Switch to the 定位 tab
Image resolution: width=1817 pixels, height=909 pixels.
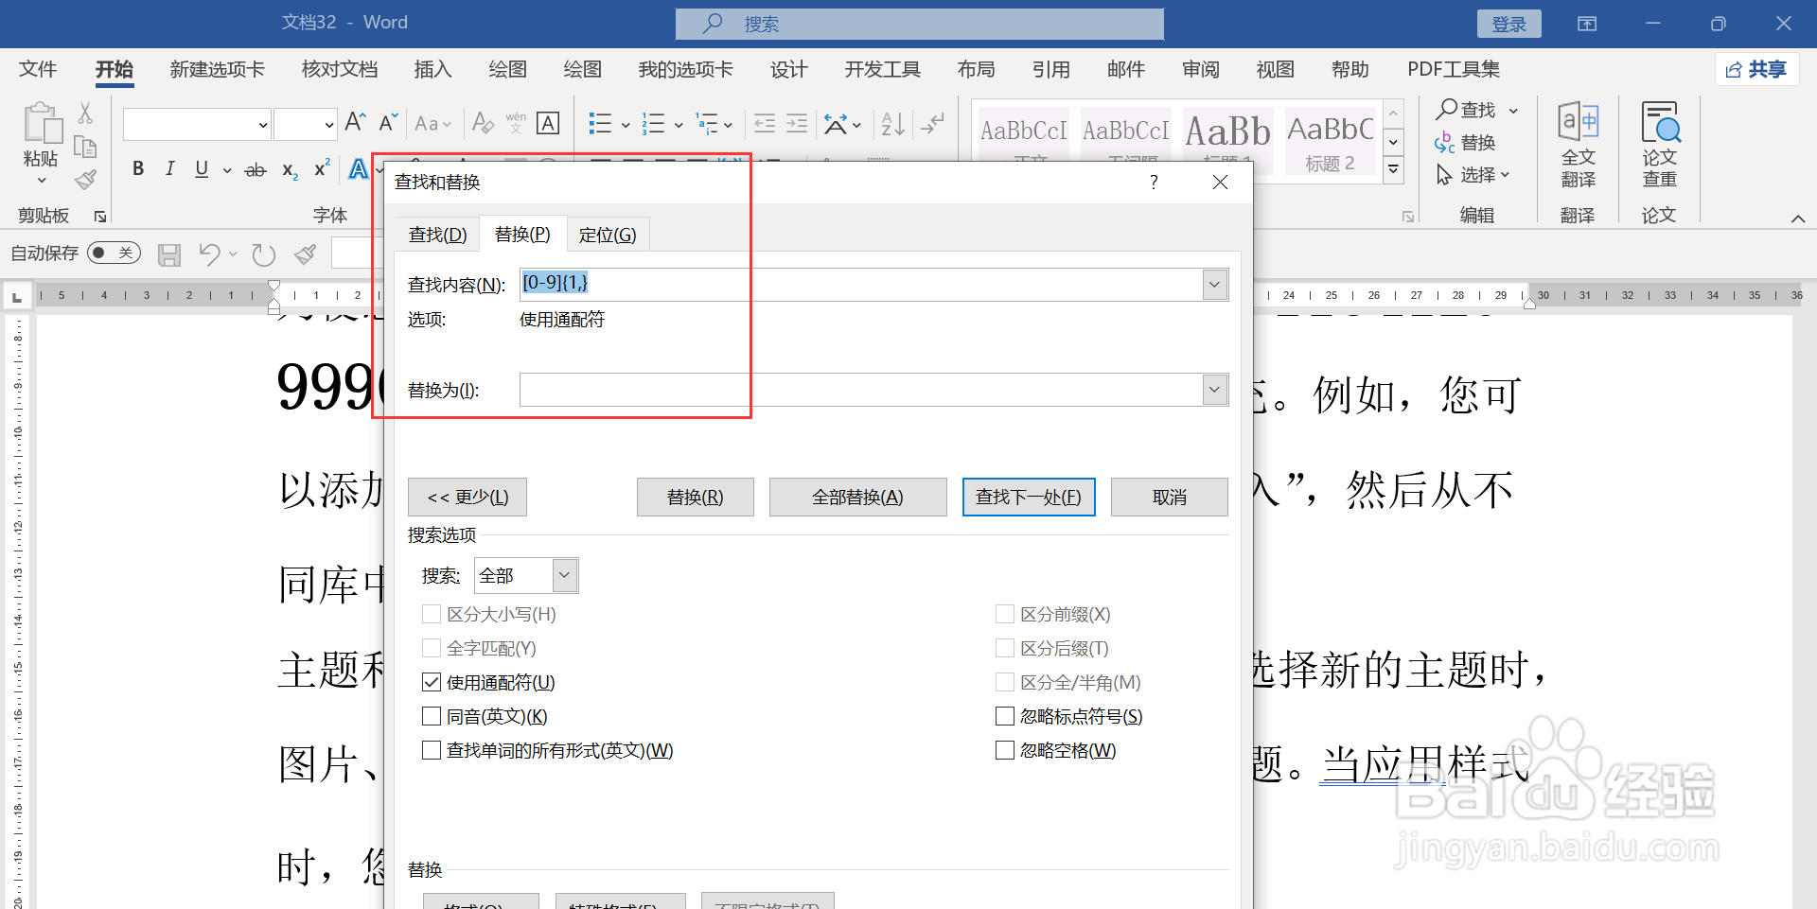click(608, 235)
